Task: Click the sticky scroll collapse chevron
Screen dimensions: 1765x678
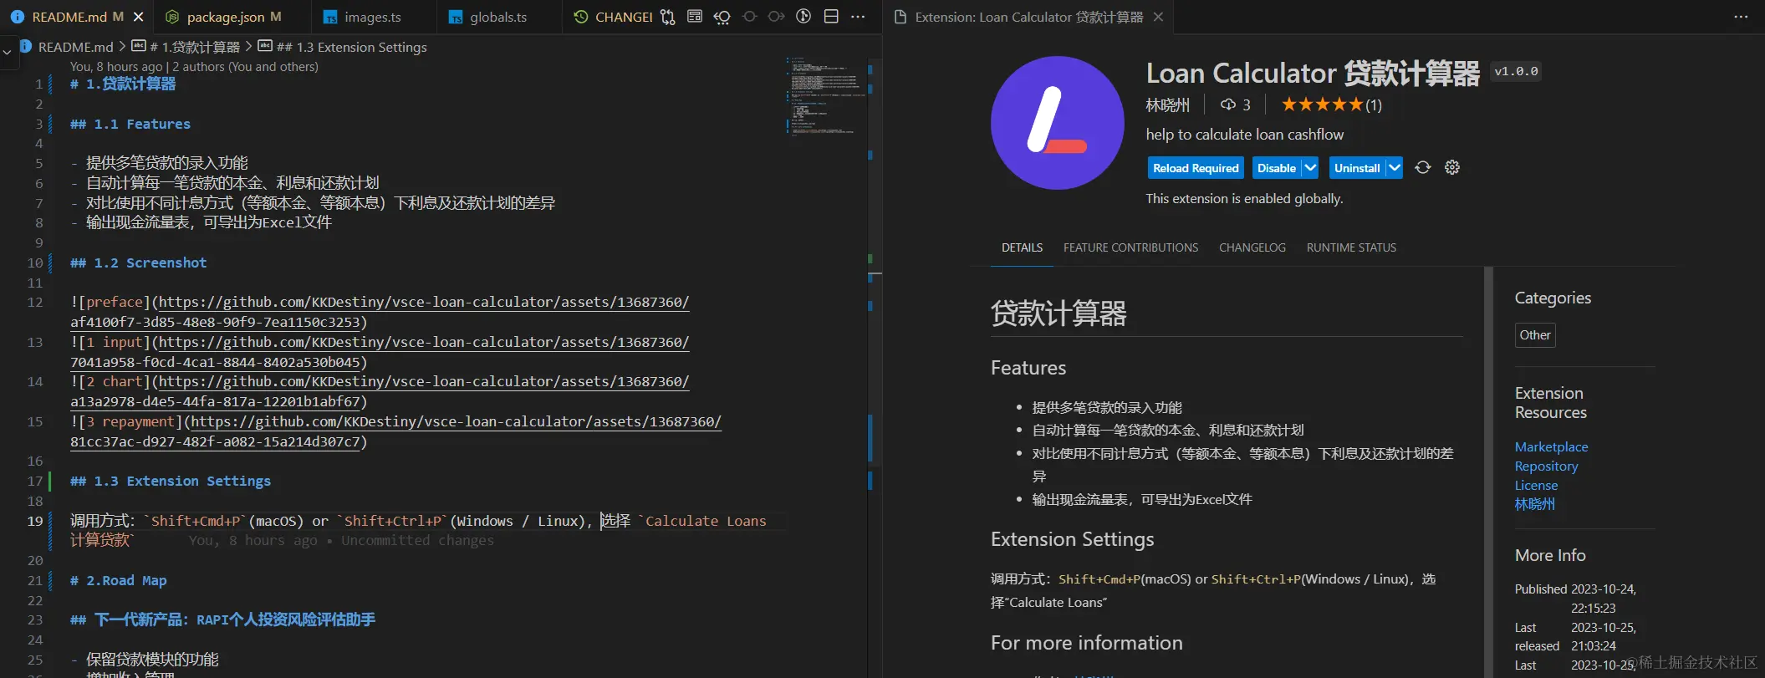Action: coord(7,52)
